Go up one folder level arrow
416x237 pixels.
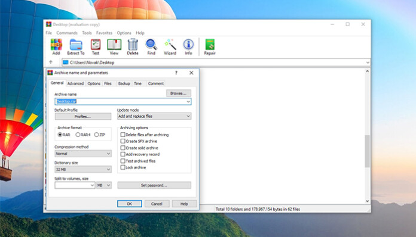pos(51,63)
